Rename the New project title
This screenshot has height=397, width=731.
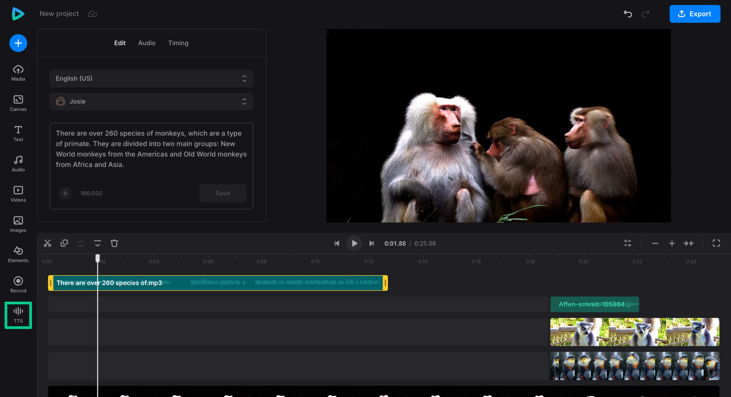pos(59,14)
